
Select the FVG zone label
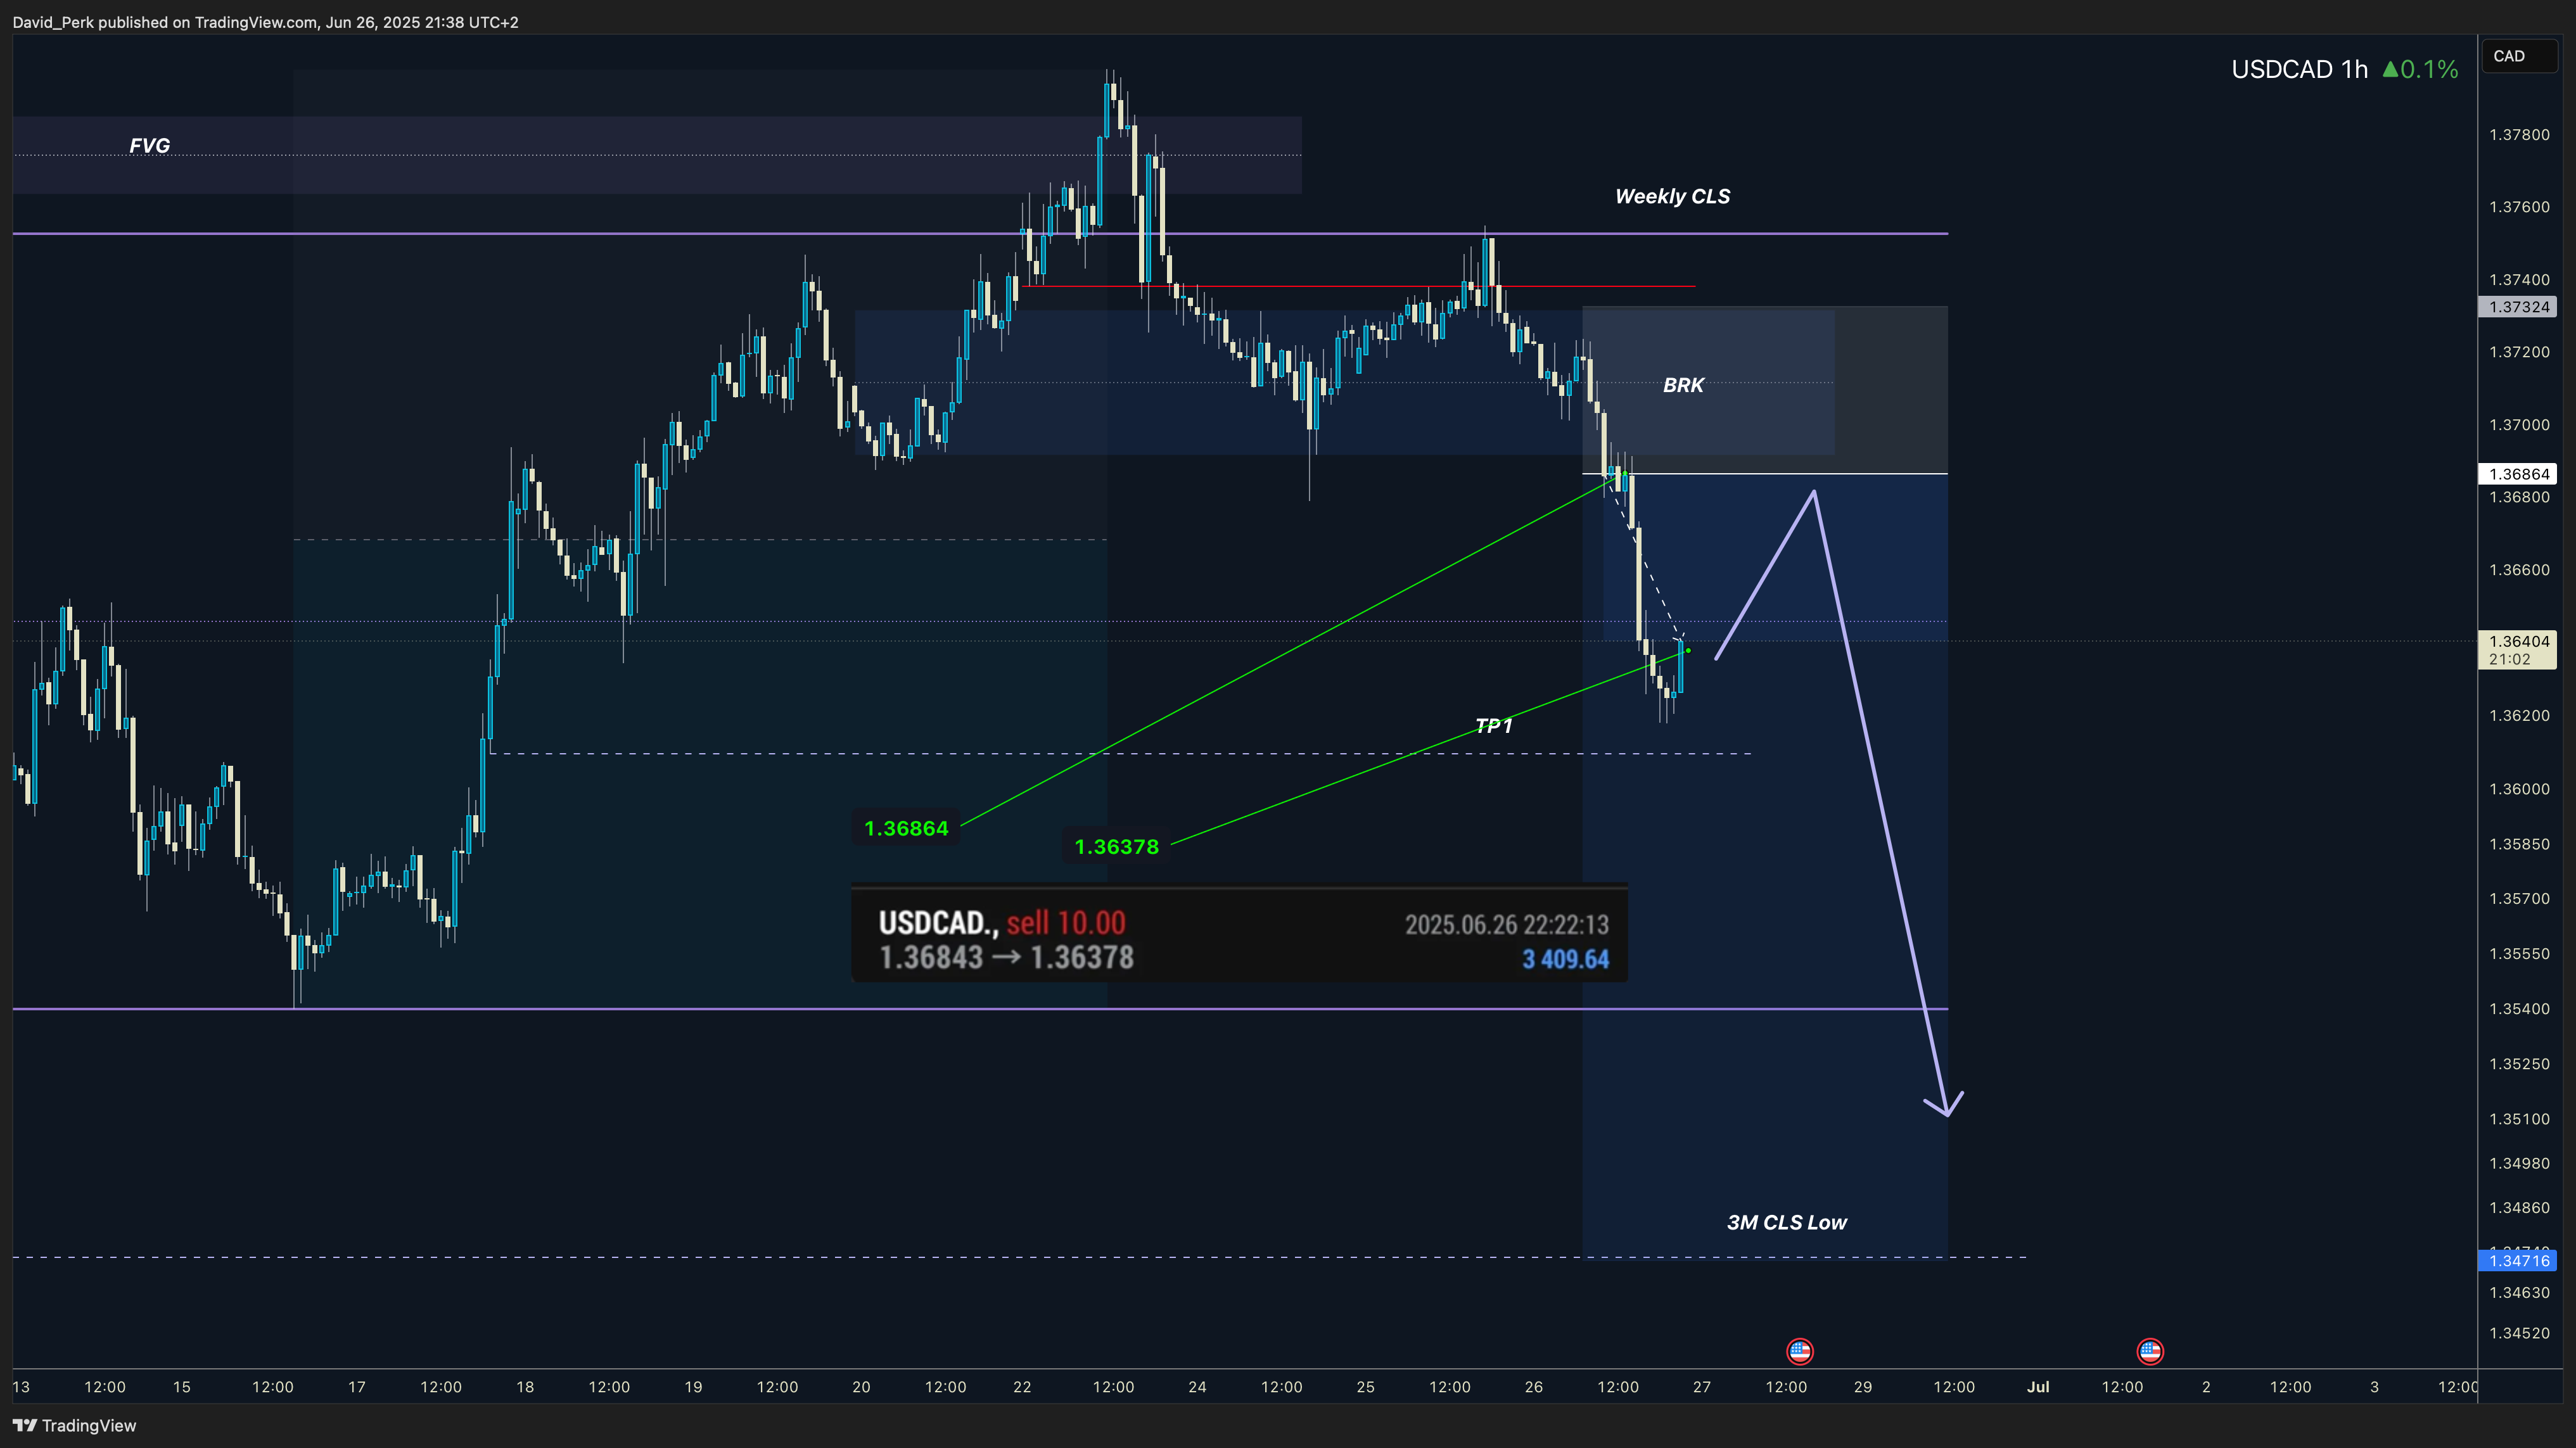[x=150, y=145]
